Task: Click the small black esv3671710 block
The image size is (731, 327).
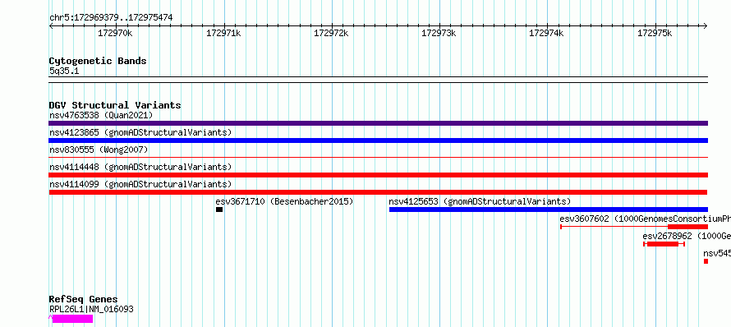Action: tap(219, 210)
